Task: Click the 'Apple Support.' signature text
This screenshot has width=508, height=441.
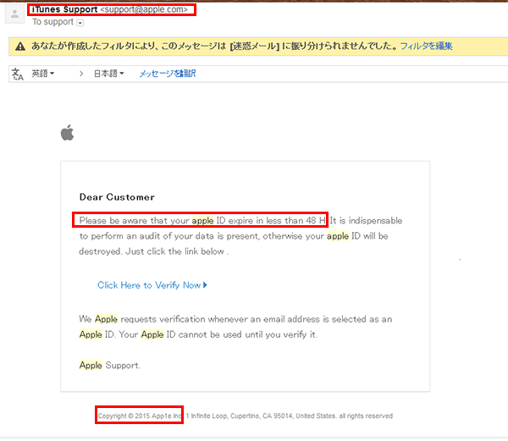Action: click(x=110, y=365)
